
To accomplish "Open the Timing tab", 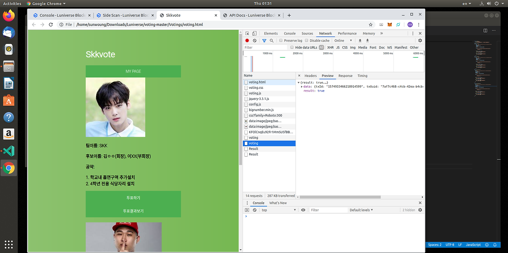I will pyautogui.click(x=362, y=76).
